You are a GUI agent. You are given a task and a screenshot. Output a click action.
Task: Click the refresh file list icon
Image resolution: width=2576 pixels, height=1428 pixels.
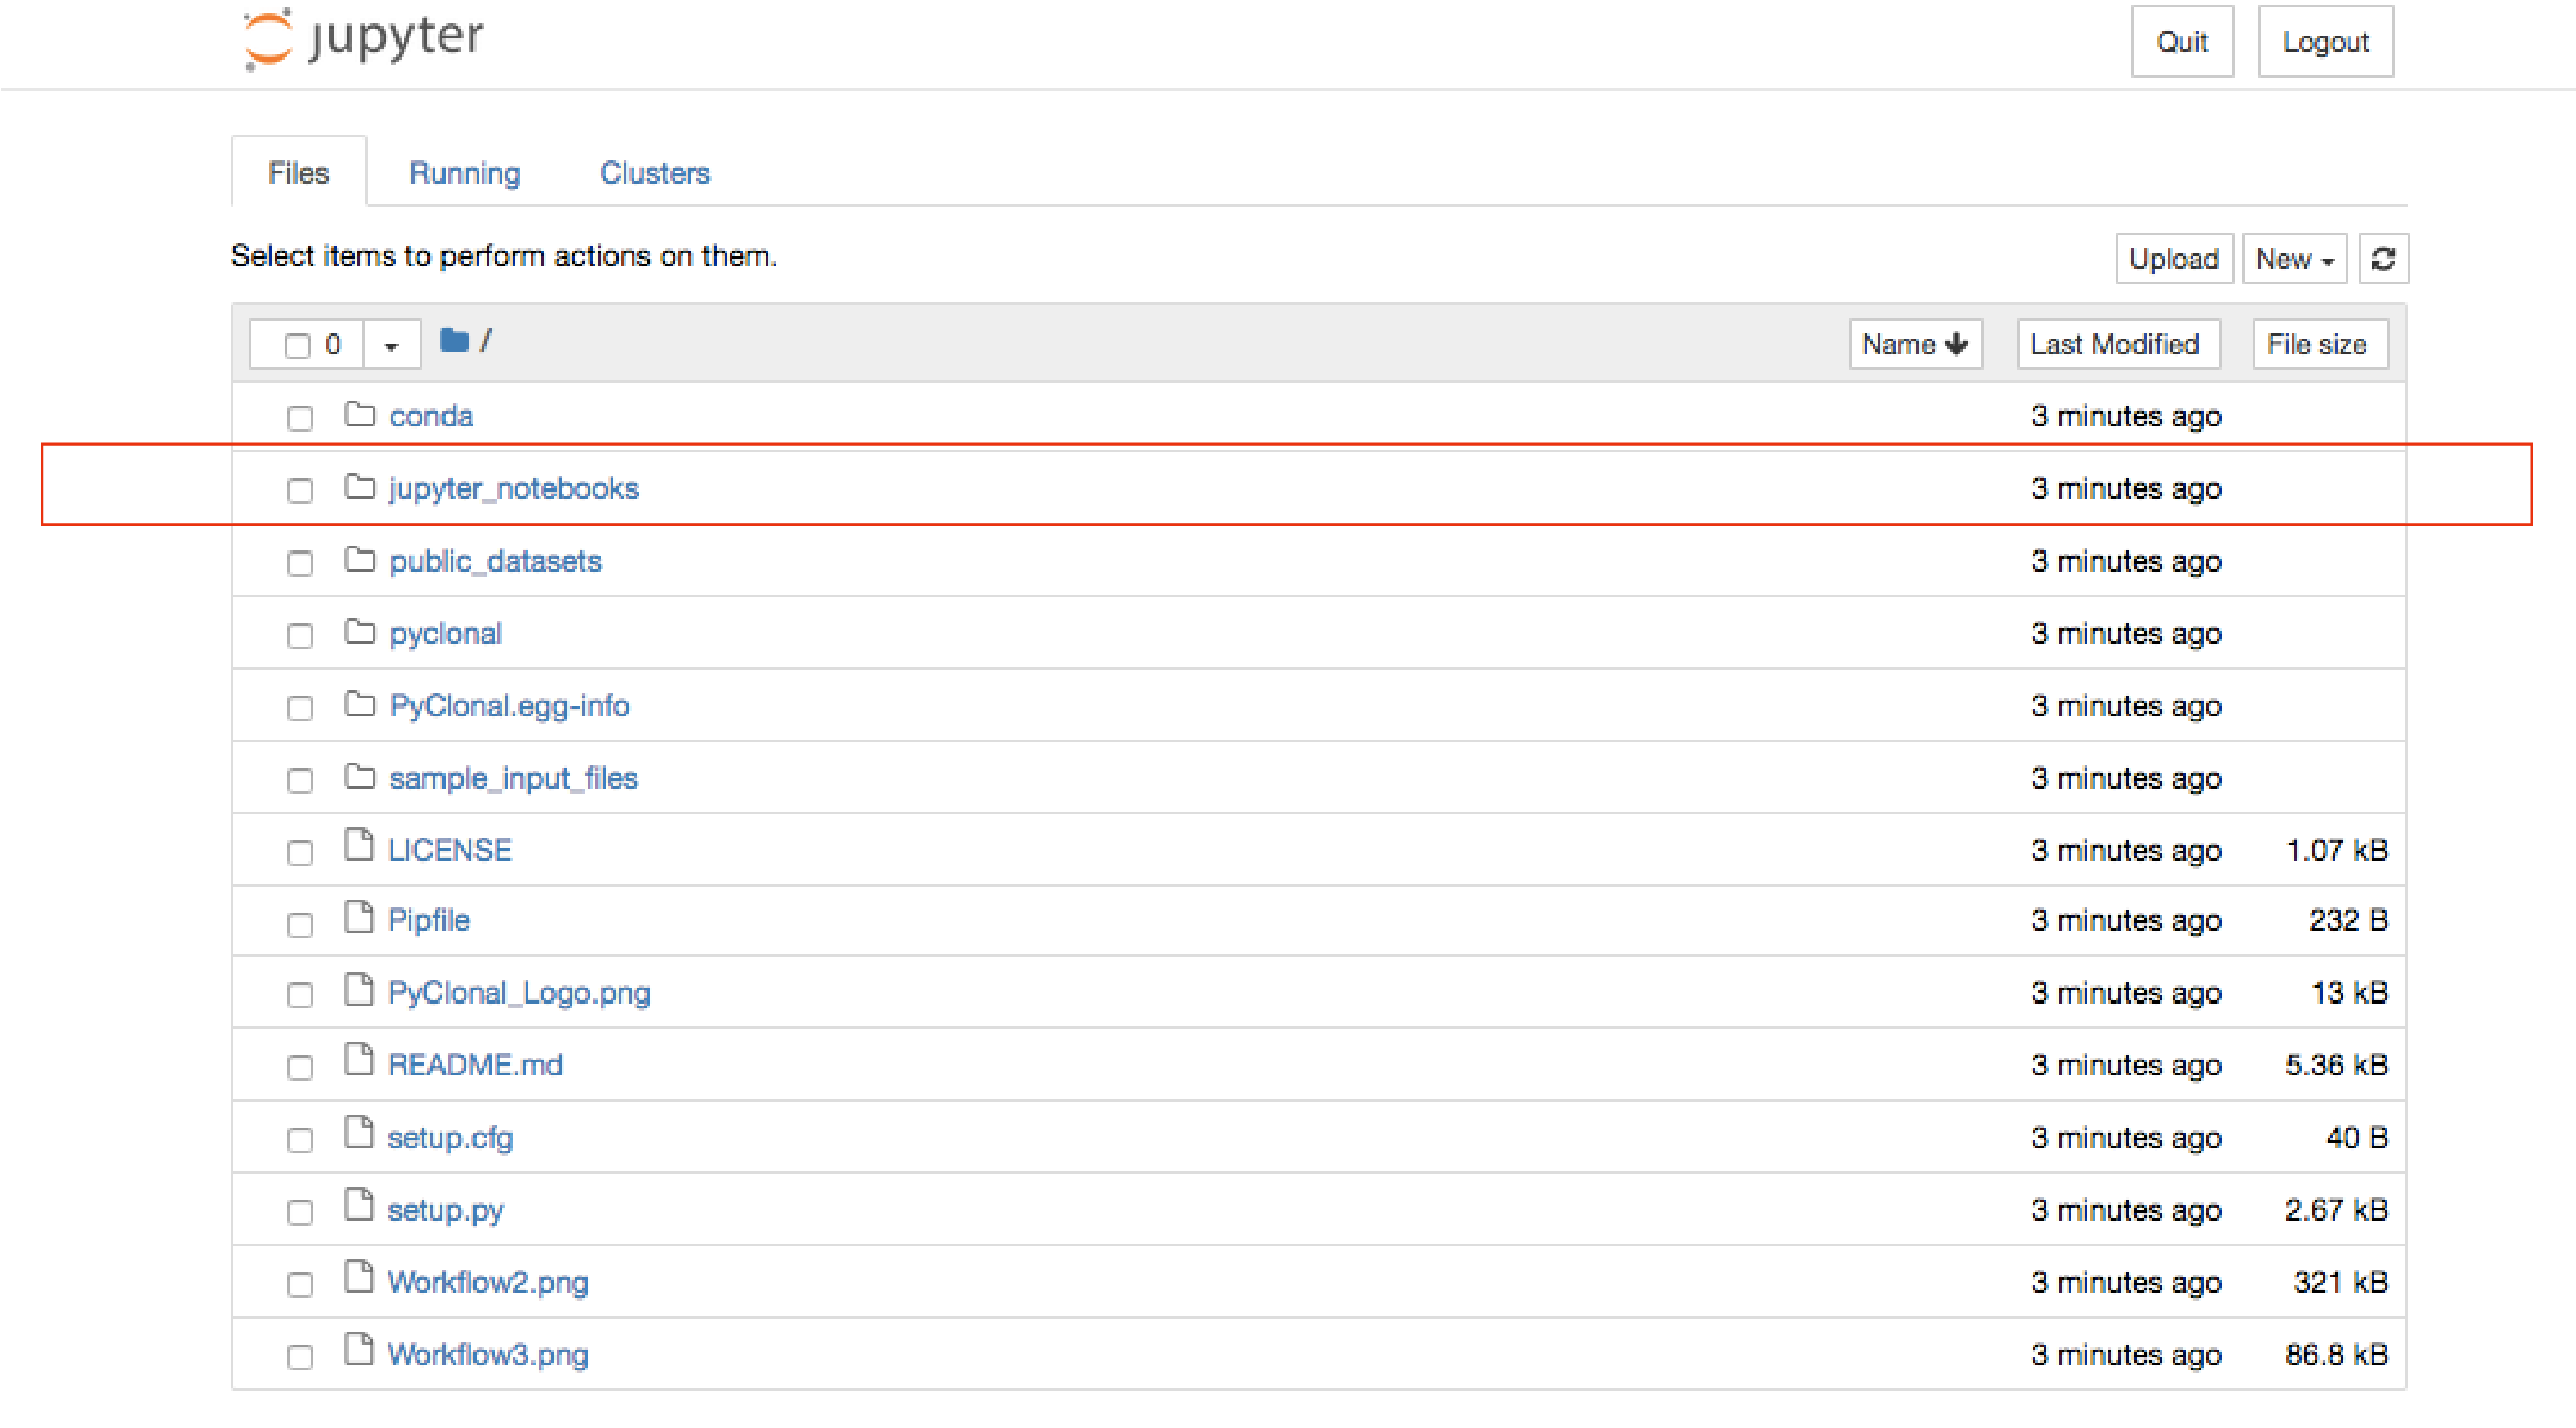click(2383, 259)
